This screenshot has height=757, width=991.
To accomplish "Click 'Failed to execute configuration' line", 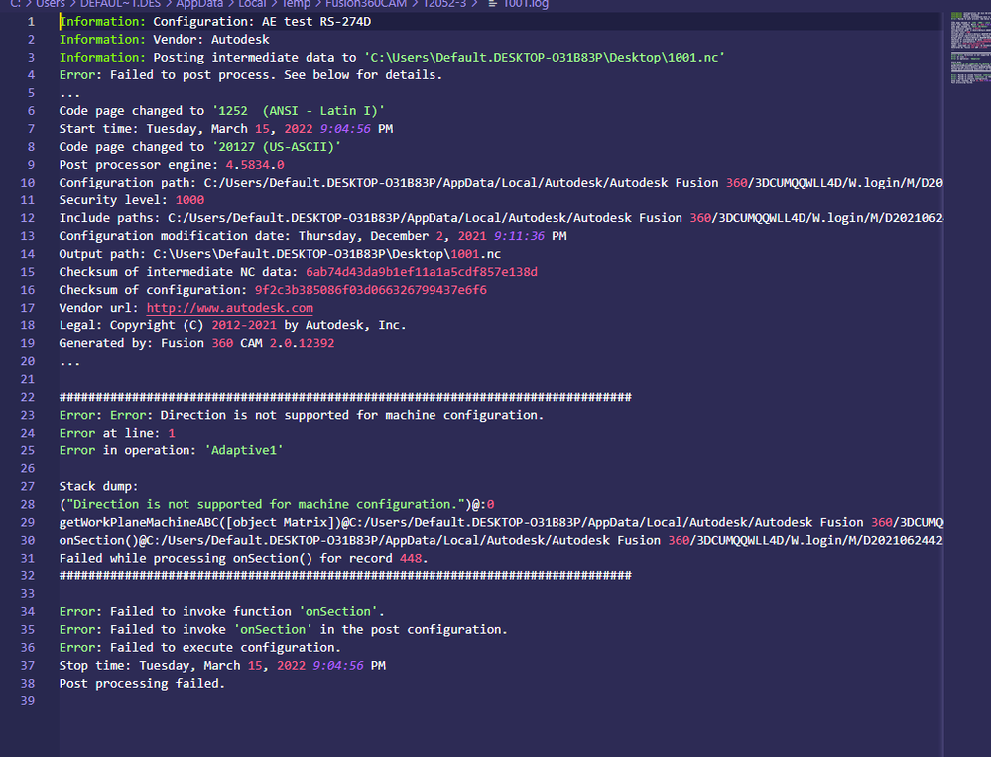I will (199, 648).
